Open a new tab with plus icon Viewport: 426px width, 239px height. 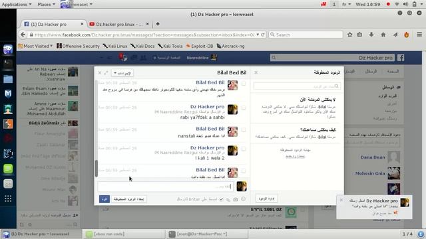pyautogui.click(x=158, y=24)
